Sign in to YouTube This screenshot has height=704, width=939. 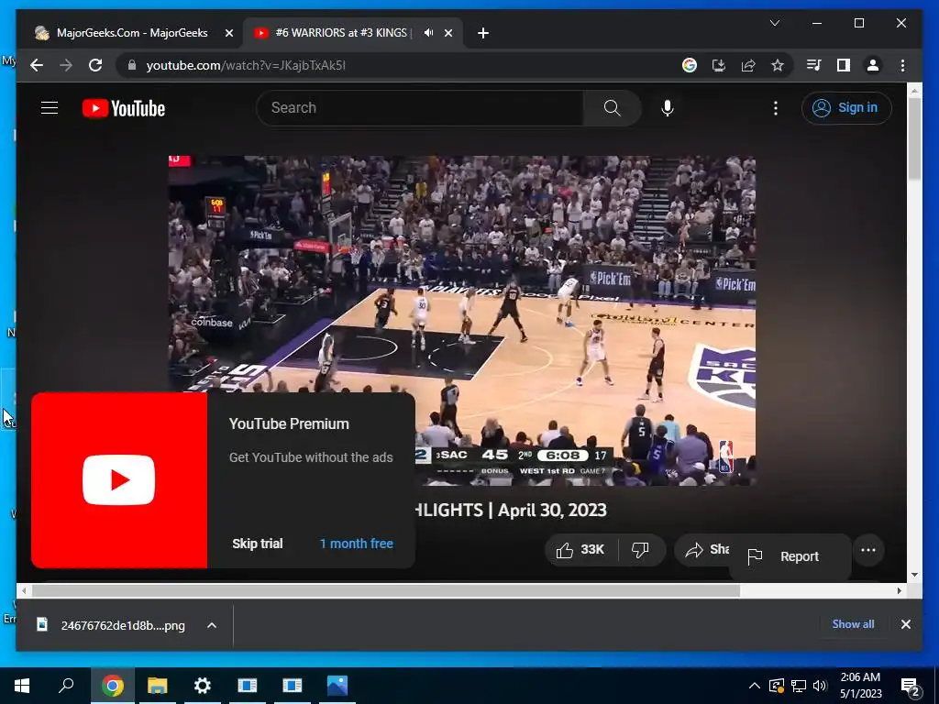(x=846, y=108)
